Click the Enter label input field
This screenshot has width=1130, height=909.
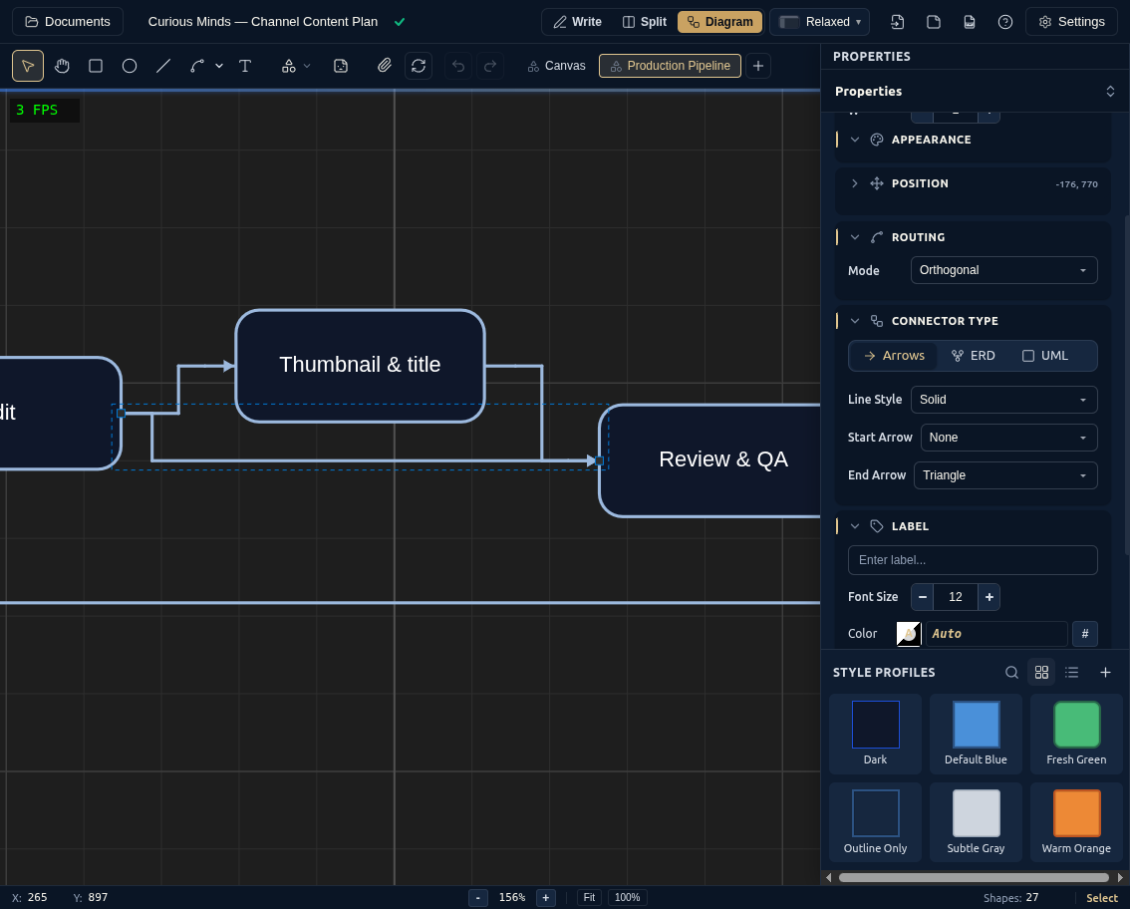click(973, 560)
